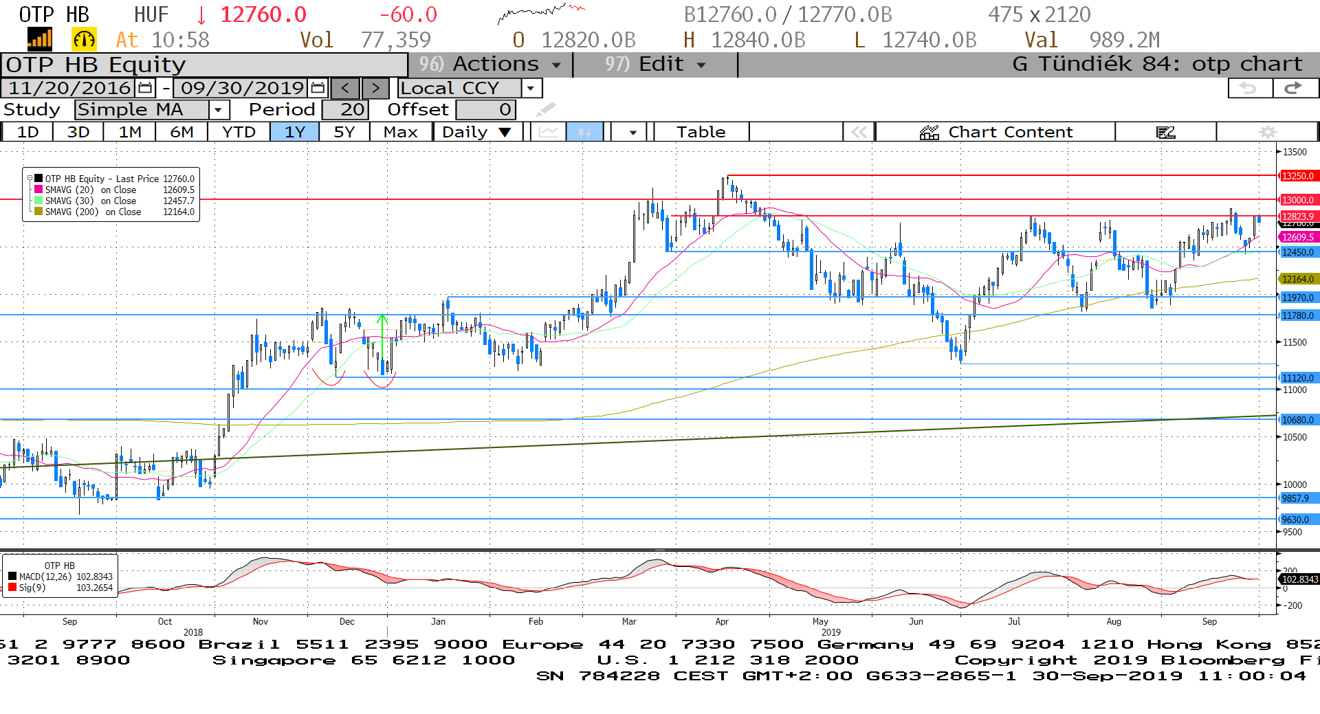Open the Local CCY currency dropdown
1320x714 pixels.
(x=530, y=88)
